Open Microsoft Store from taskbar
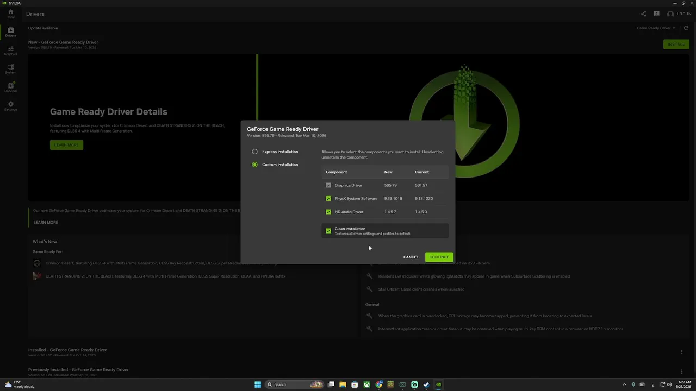 click(x=355, y=384)
